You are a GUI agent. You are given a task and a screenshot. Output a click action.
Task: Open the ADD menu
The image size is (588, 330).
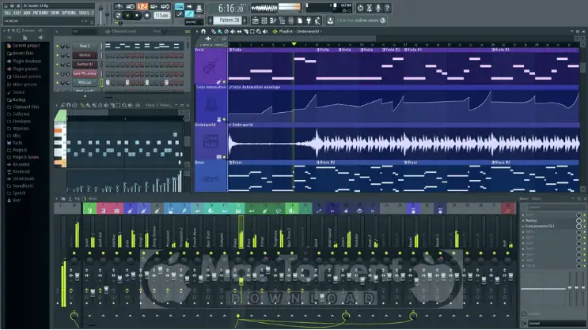pos(27,13)
